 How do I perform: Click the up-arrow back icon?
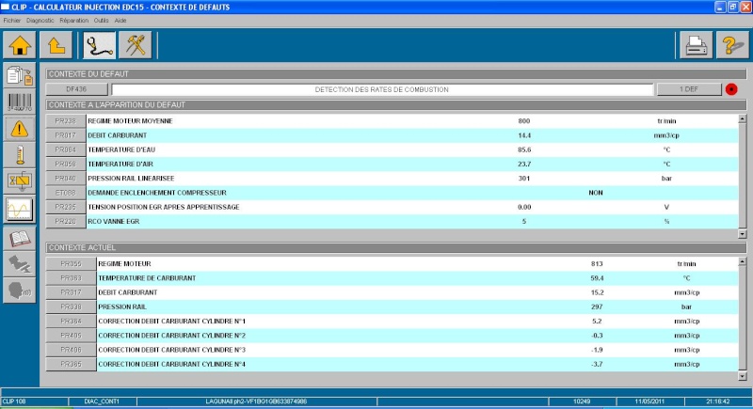[56, 45]
